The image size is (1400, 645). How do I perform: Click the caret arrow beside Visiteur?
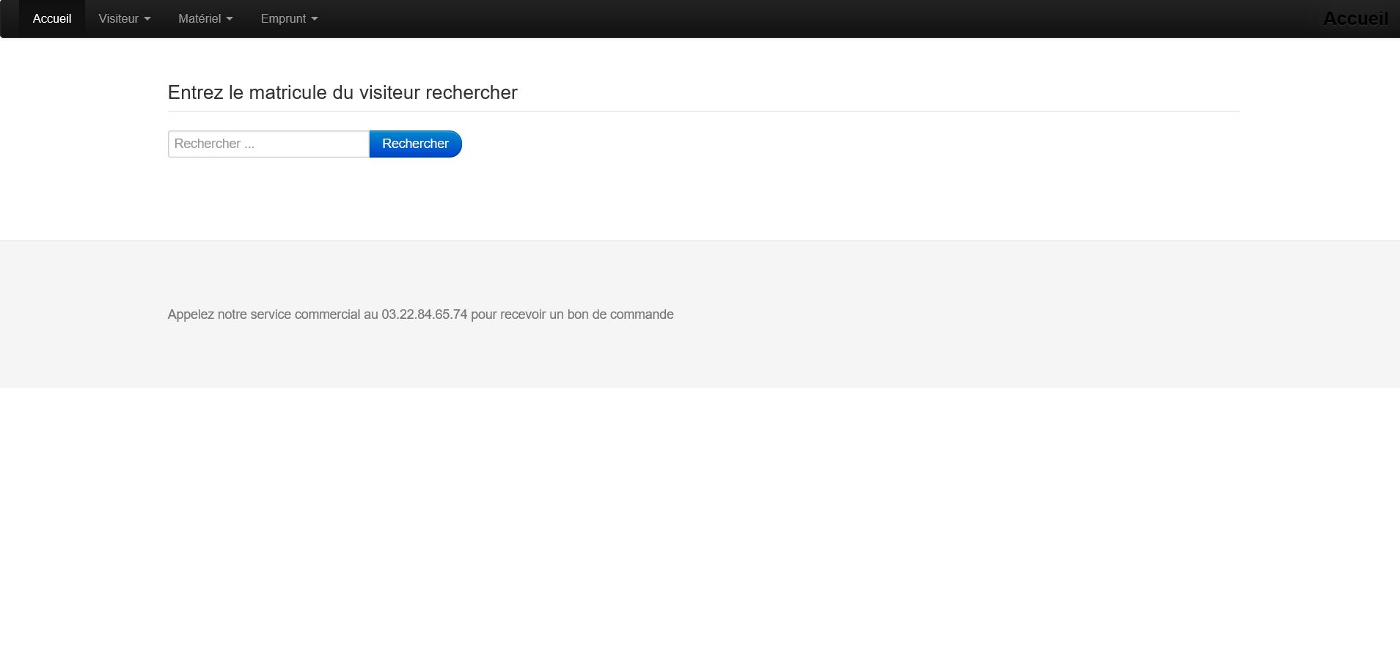coord(147,19)
